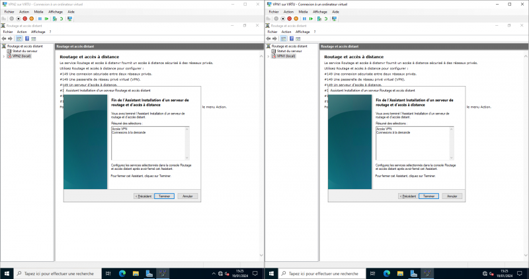Screen dimensions: 529x279
Task: Click summary list scroll-down arrow in VPN2 wizard
Action: click(187, 157)
